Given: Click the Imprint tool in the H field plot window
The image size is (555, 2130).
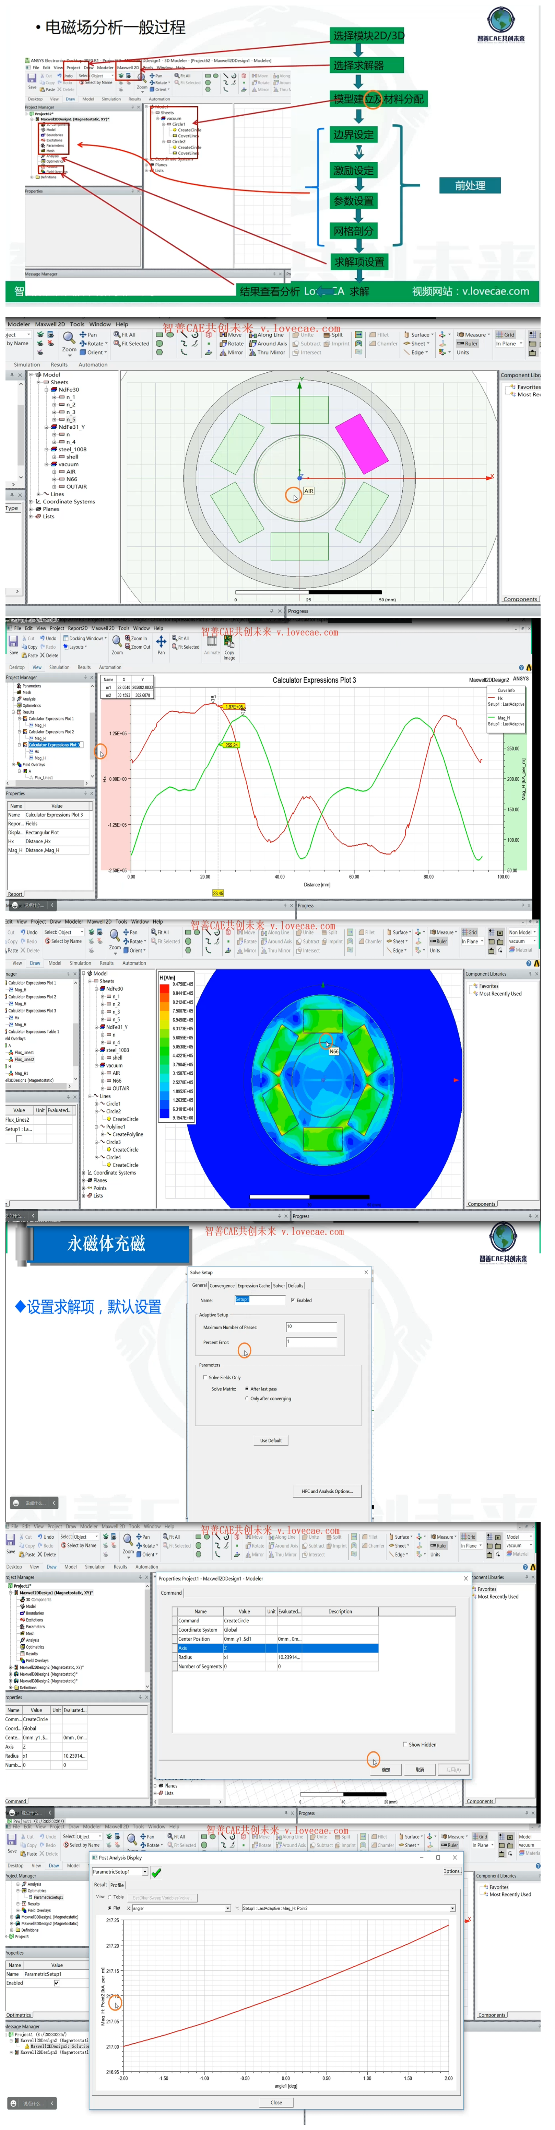Looking at the screenshot, I should click(333, 941).
